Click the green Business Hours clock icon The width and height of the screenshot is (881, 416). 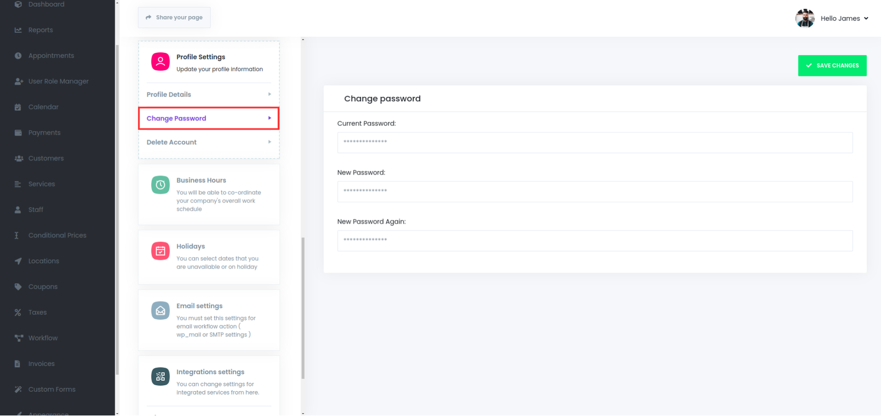click(x=160, y=185)
